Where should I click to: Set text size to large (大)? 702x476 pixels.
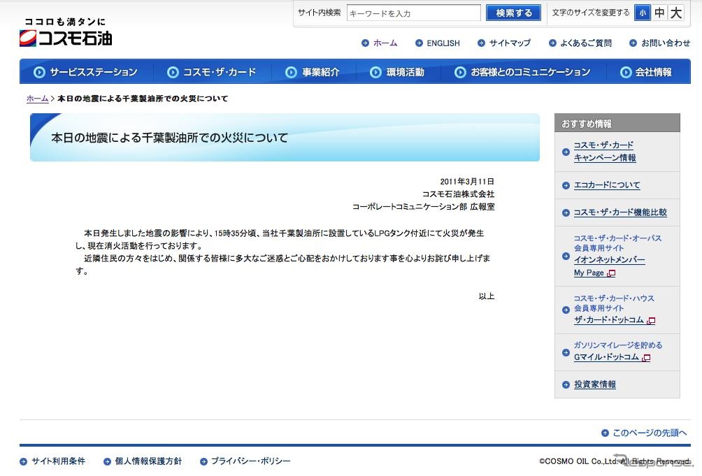676,13
